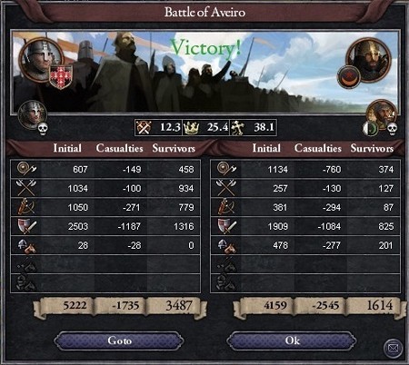Click the left total survivors 3487 scroll

pos(177,306)
